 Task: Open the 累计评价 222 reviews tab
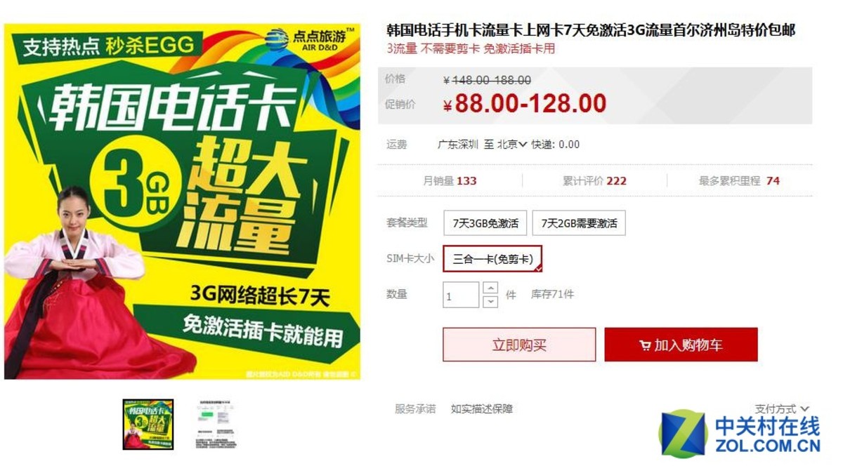[594, 180]
